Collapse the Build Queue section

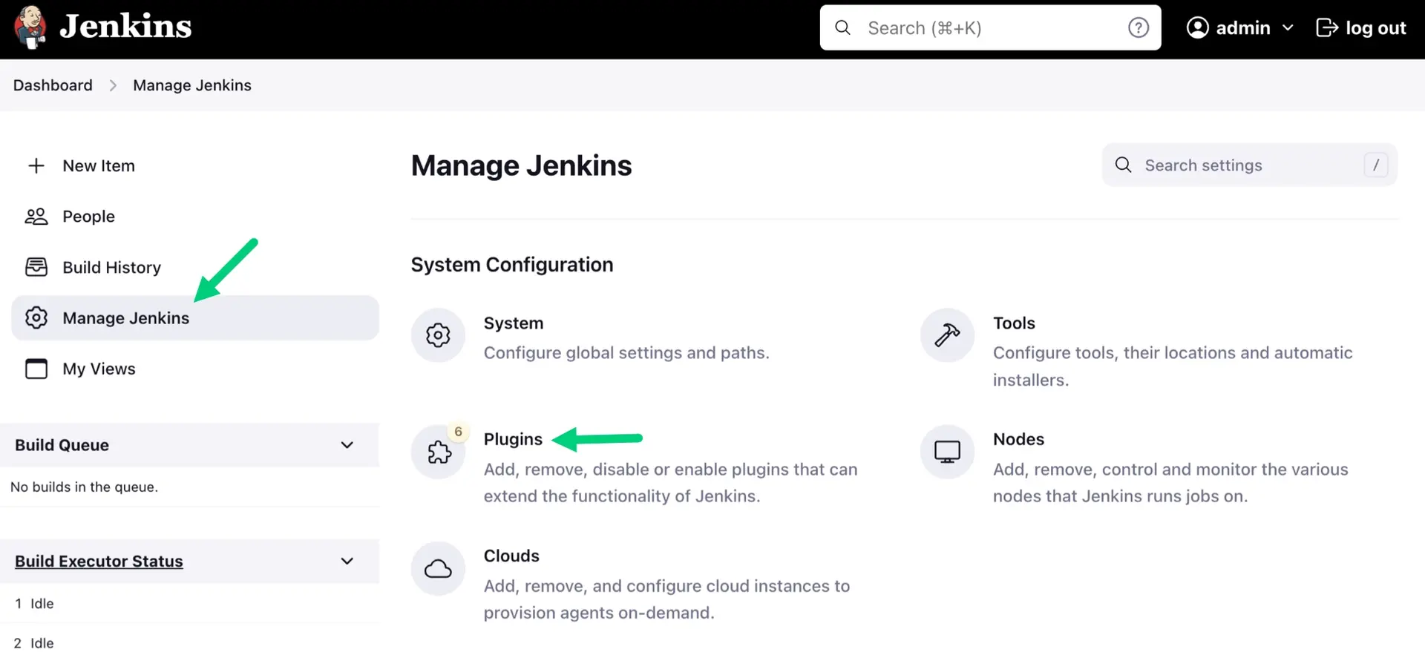347,445
